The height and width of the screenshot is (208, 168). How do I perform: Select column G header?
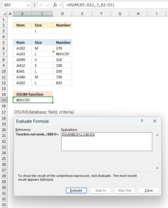tap(120, 14)
